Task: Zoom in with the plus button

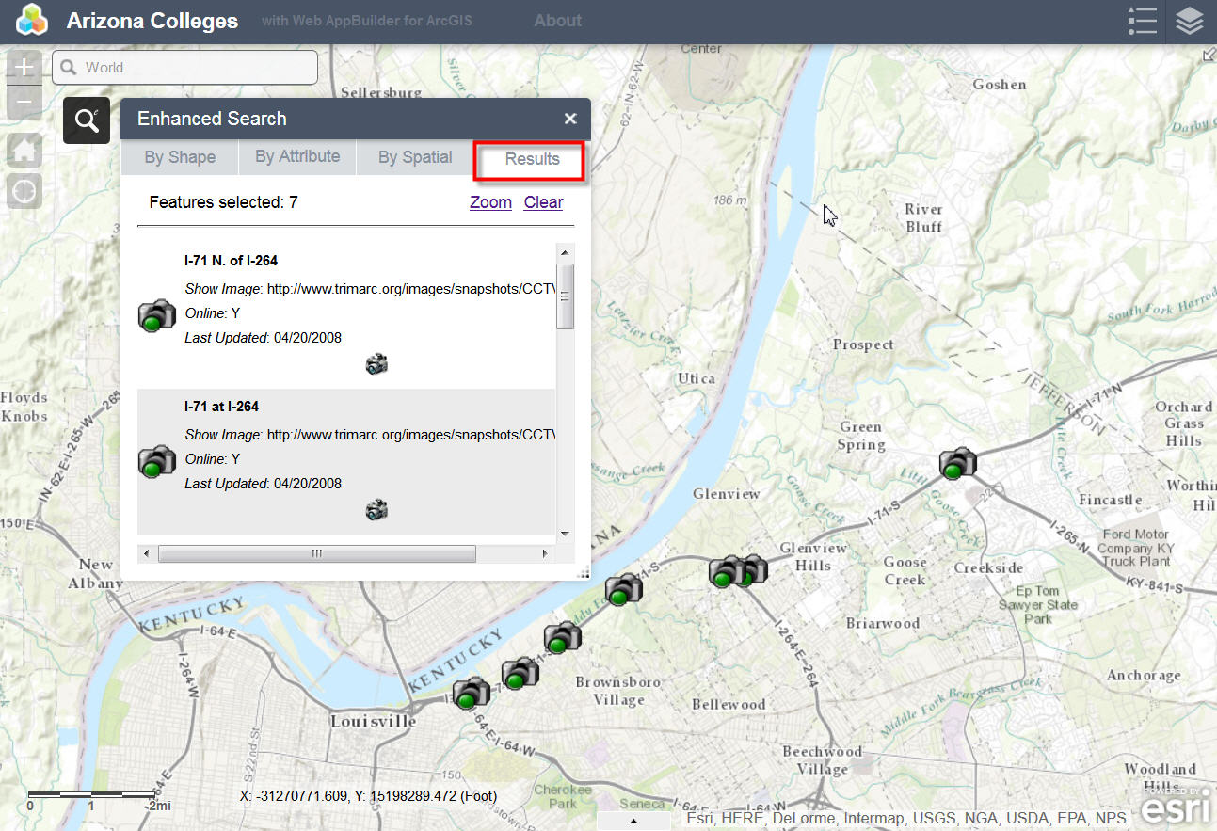Action: coord(24,68)
